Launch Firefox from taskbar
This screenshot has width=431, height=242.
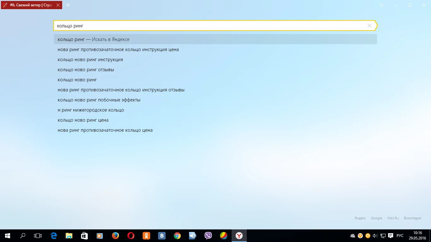(x=115, y=236)
